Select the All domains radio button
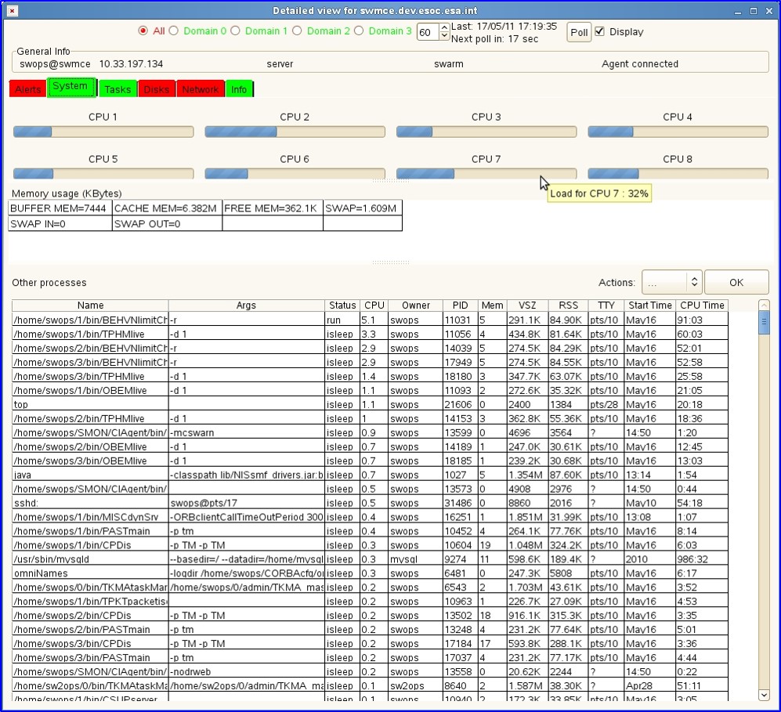Viewport: 781px width, 712px height. point(143,31)
